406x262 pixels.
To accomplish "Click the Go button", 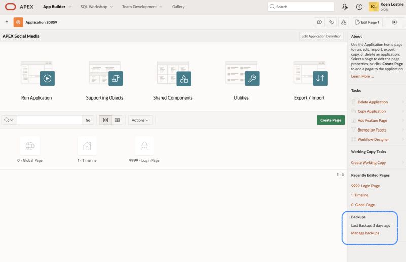I will click(x=88, y=120).
